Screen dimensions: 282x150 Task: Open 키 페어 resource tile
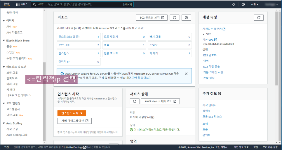click(170, 53)
